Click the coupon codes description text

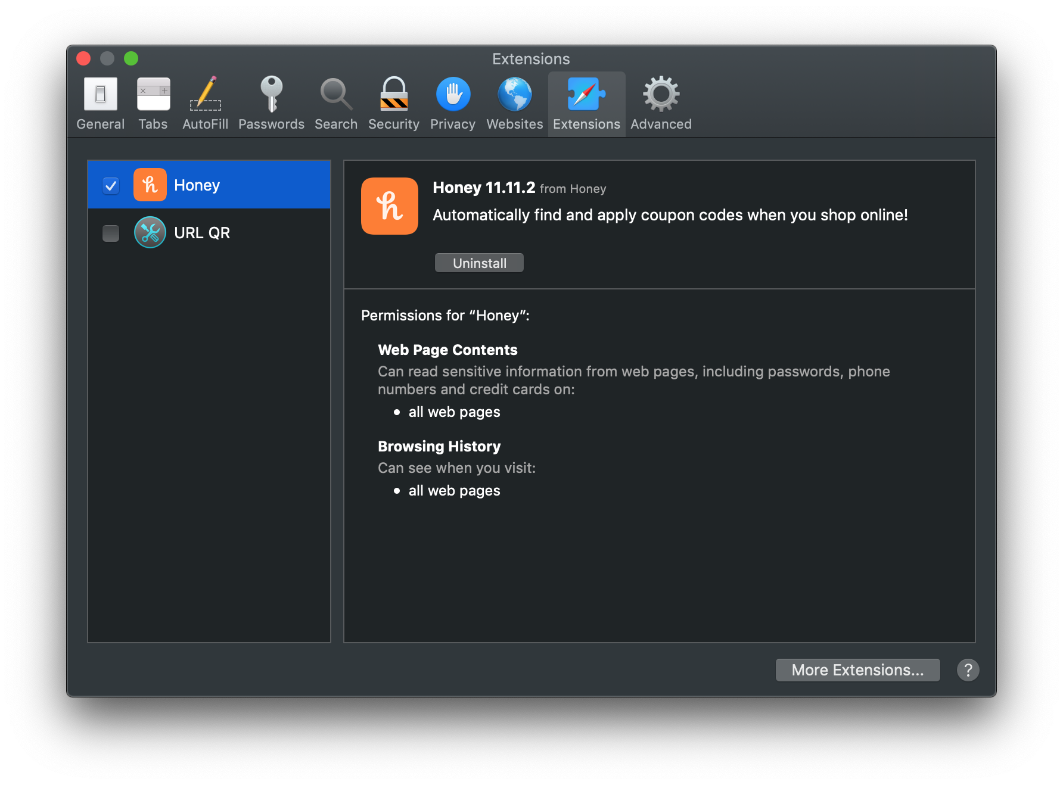[x=670, y=215]
